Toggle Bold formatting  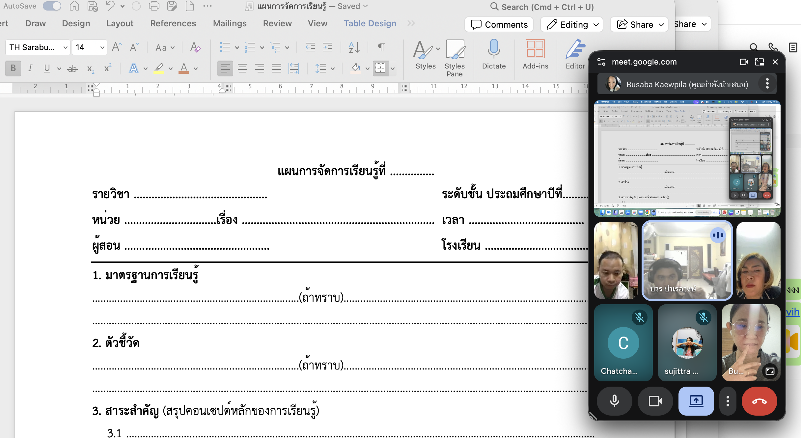pyautogui.click(x=13, y=68)
